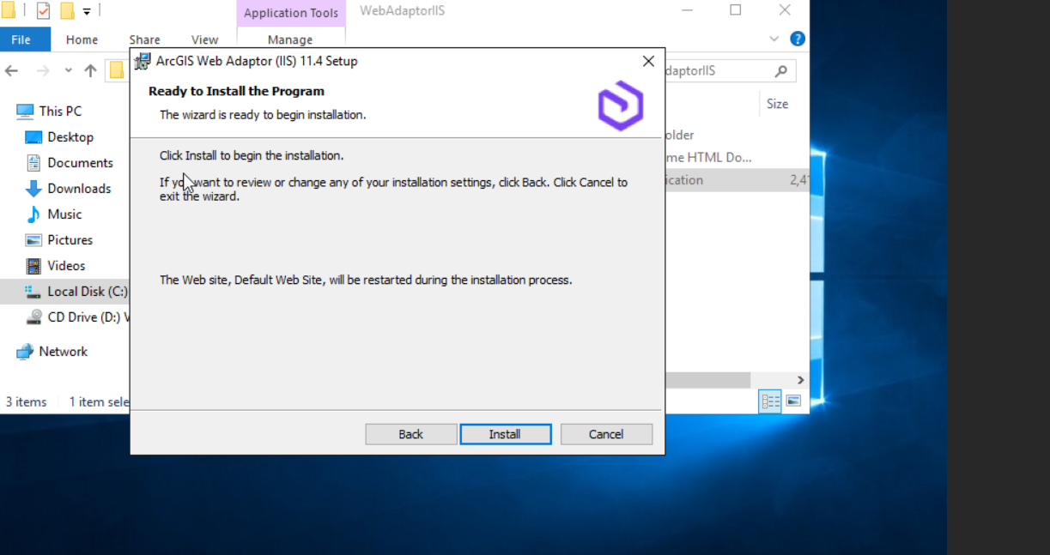Image resolution: width=1050 pixels, height=555 pixels.
Task: Switch to Details view layout icon
Action: pos(770,401)
